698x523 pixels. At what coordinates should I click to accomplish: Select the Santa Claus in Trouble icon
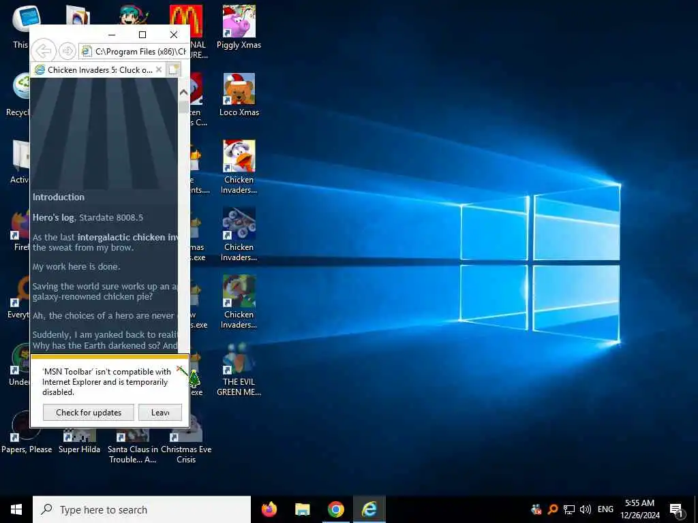click(x=133, y=445)
